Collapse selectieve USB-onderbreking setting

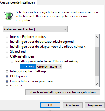pos(12,62)
